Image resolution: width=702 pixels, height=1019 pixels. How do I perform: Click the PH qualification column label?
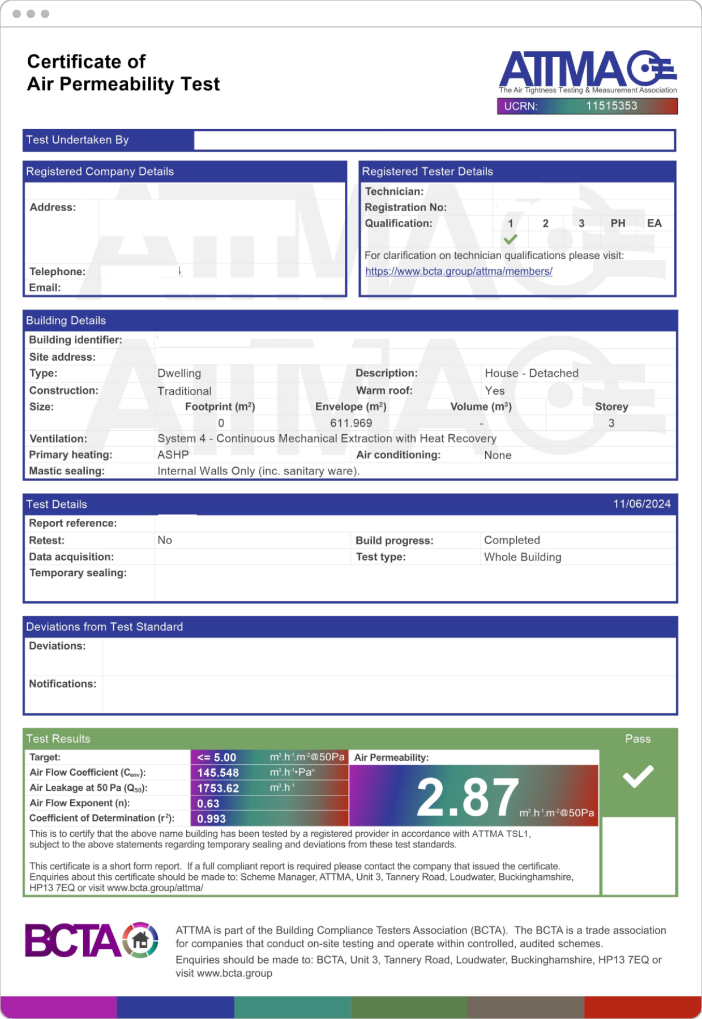click(x=618, y=223)
